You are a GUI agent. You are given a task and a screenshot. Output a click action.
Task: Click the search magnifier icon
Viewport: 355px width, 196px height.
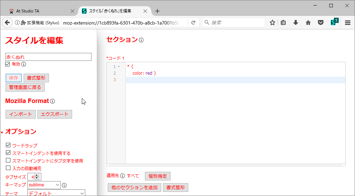click(x=207, y=22)
